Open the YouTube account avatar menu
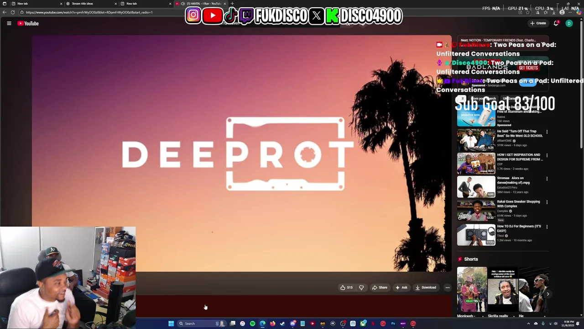584x329 pixels. tap(569, 23)
